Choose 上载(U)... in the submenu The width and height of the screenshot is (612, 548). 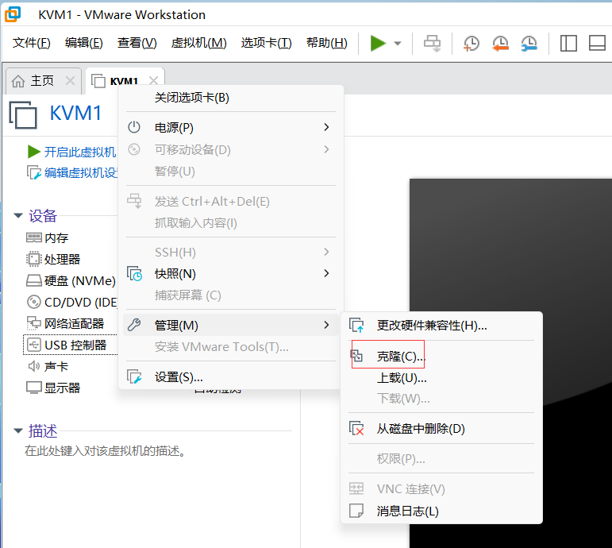click(441, 378)
